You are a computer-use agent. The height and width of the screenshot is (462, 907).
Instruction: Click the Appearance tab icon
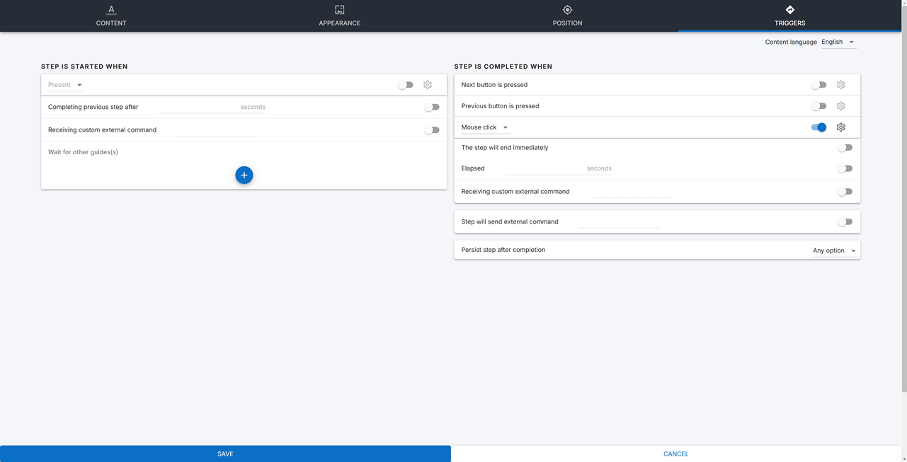point(340,10)
